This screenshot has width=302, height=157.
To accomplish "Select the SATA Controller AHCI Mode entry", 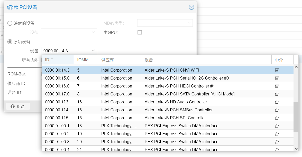I will tap(189, 94).
